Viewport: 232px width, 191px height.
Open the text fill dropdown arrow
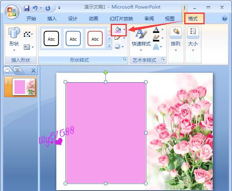click(x=162, y=30)
